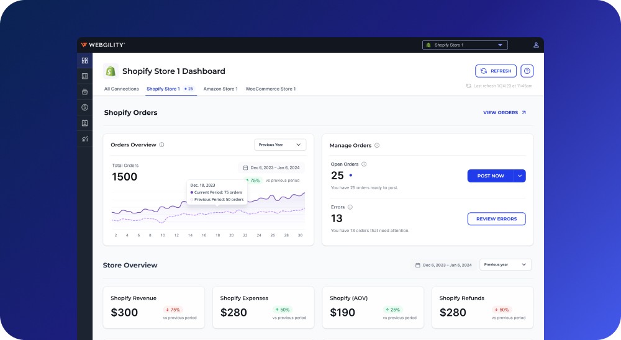Click calendar icon in Orders Overview date range
621x340 pixels.
(245, 168)
